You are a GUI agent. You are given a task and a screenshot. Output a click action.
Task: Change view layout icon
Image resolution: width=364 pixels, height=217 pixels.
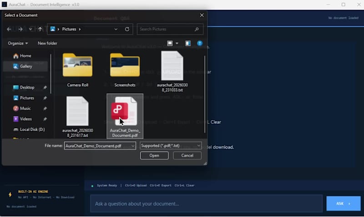[170, 43]
